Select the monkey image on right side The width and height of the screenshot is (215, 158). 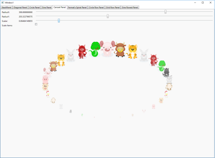coord(169,87)
